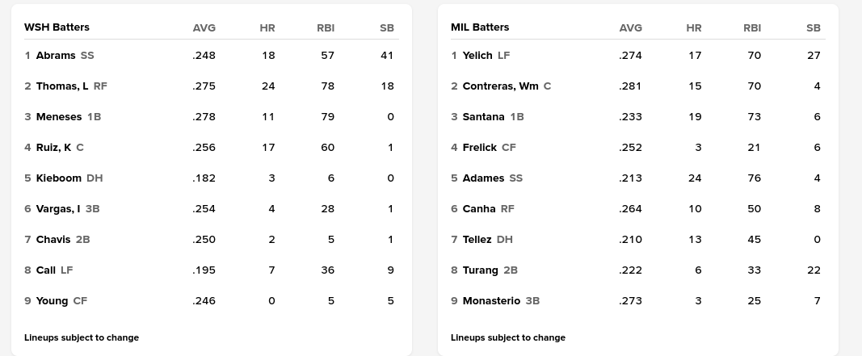Click Call player name

(x=46, y=270)
